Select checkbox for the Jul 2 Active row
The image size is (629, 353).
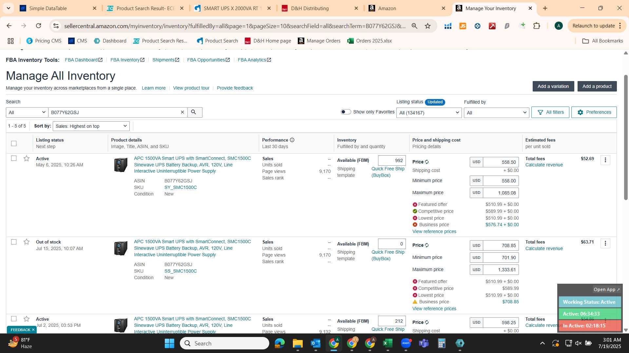(14, 319)
